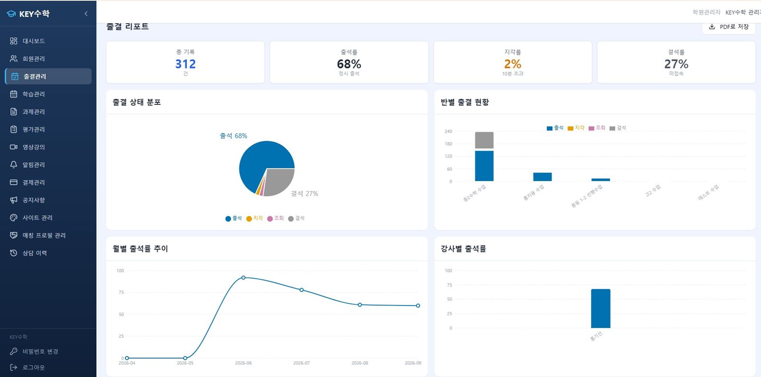This screenshot has height=377, width=761.
Task: Toggle 결석 legend in pie chart
Action: 296,218
